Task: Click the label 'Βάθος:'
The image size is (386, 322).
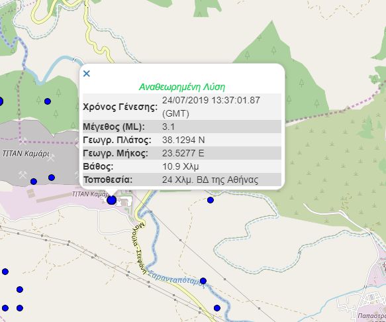Action: coord(98,166)
